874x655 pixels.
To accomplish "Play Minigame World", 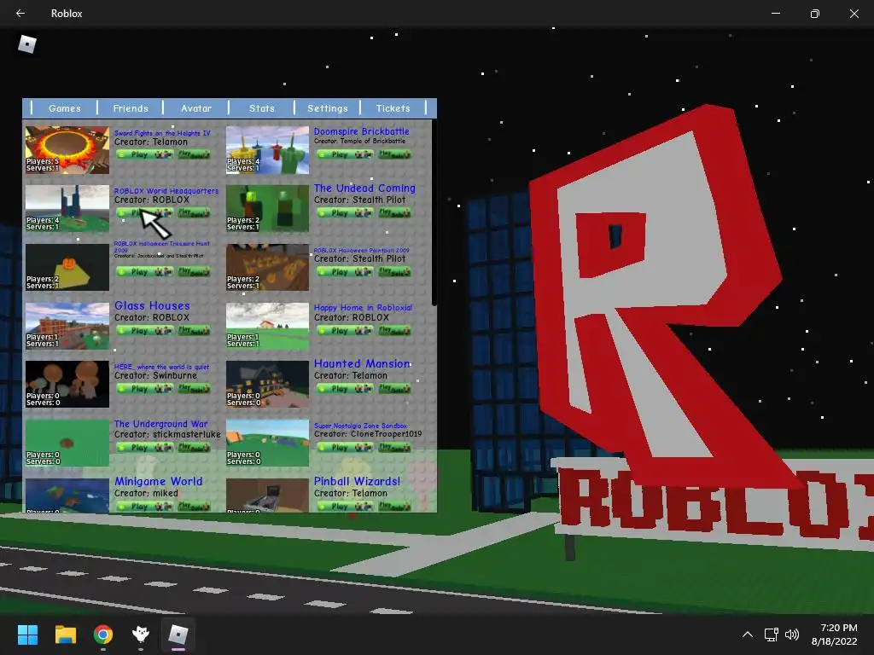I will tap(145, 507).
